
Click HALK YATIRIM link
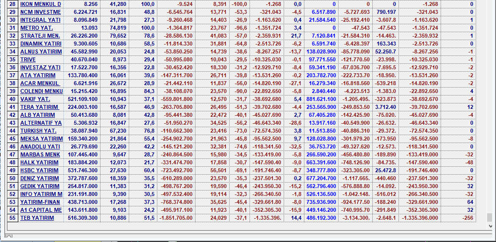39,162
